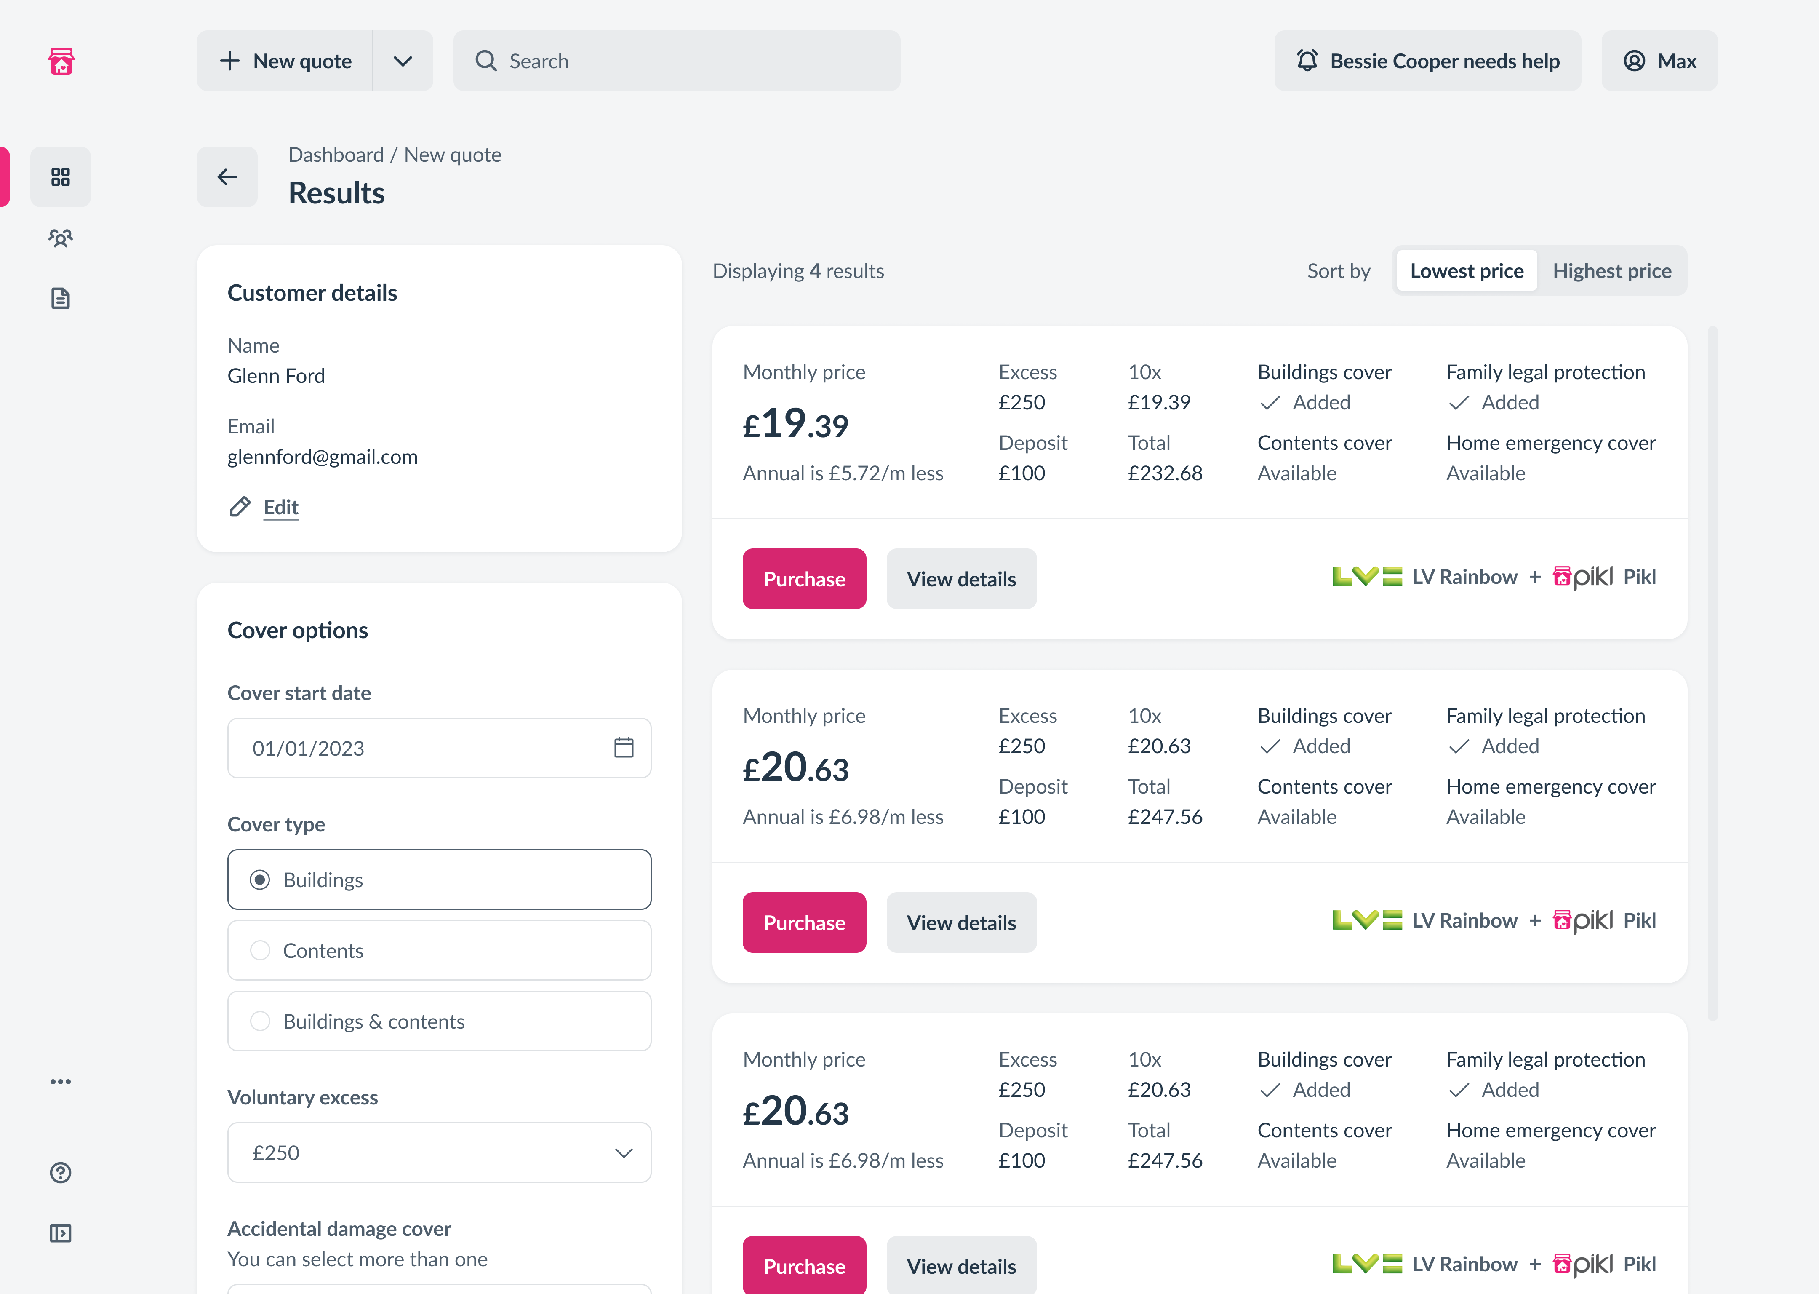The width and height of the screenshot is (1819, 1294).
Task: Open calendar icon in cover start date
Action: pos(624,747)
